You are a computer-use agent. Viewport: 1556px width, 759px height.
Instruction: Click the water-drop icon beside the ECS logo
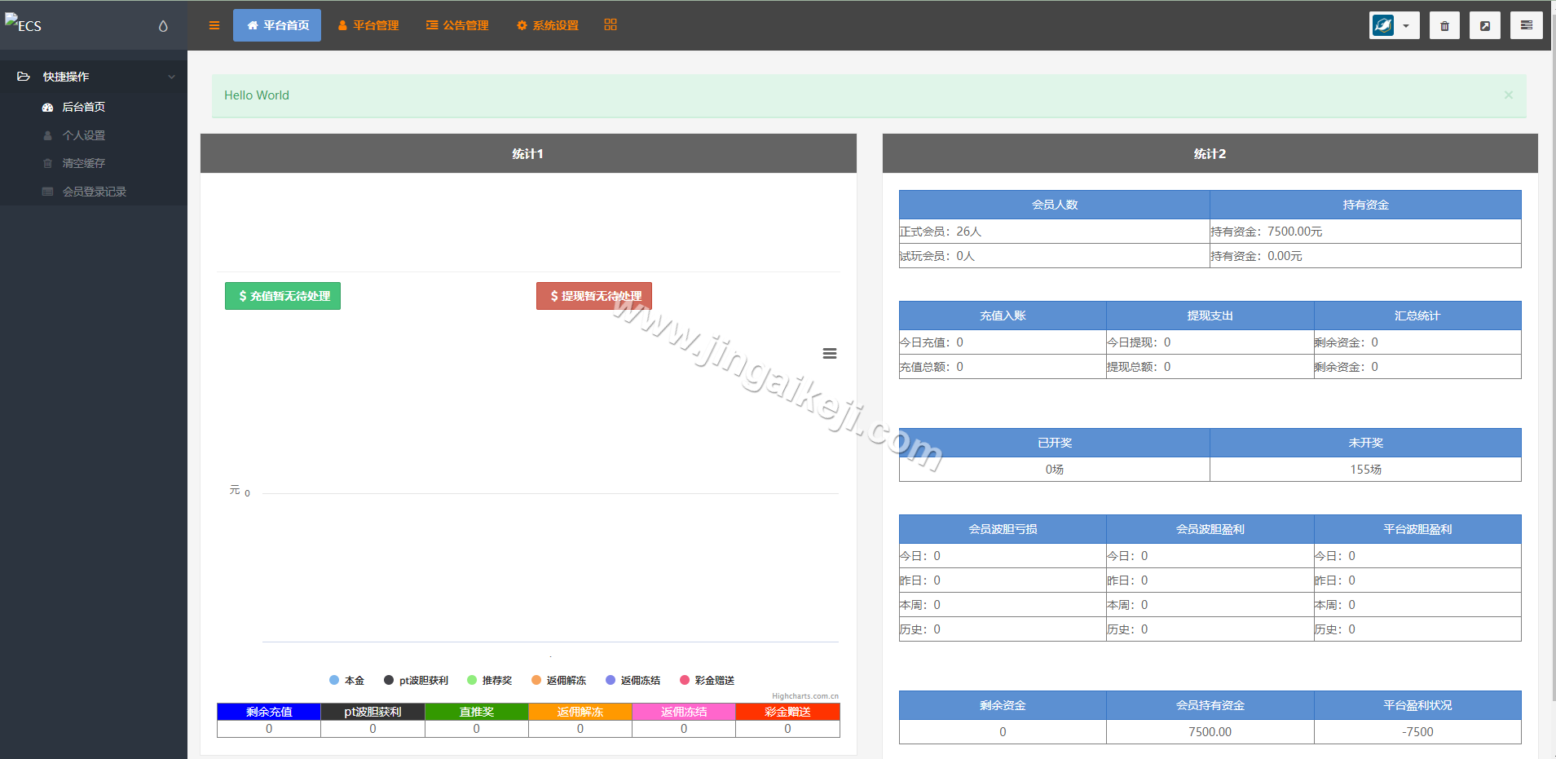coord(162,26)
